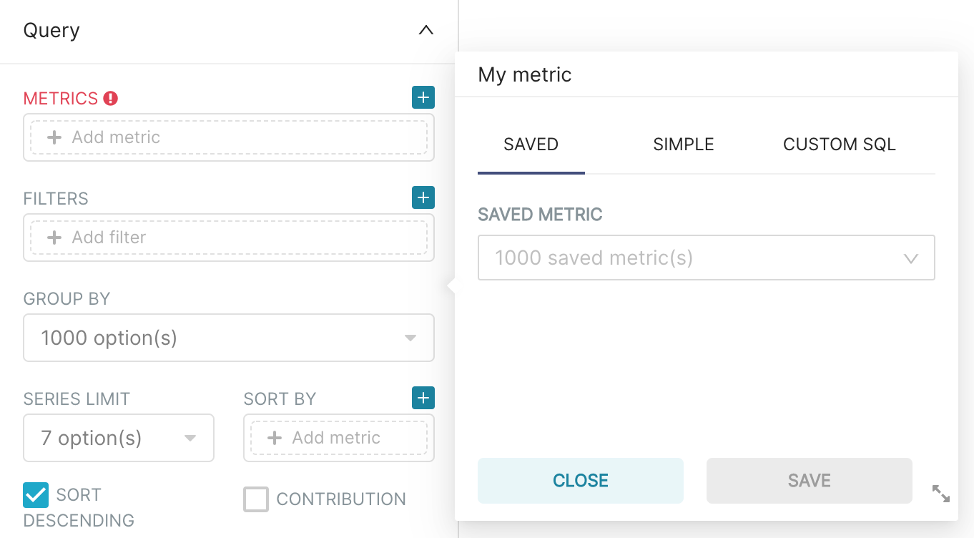Click the My metric title to edit

click(525, 74)
